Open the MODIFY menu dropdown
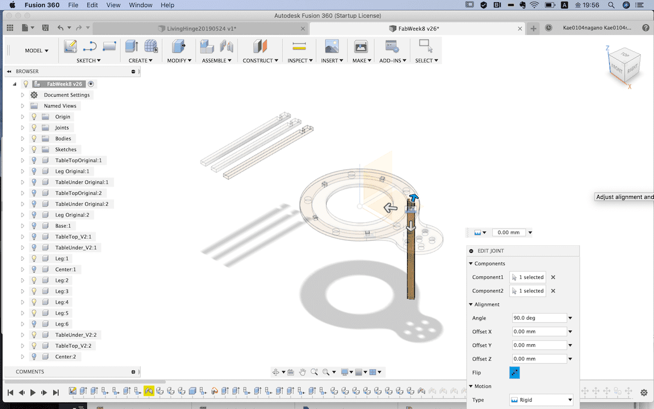 pyautogui.click(x=179, y=61)
